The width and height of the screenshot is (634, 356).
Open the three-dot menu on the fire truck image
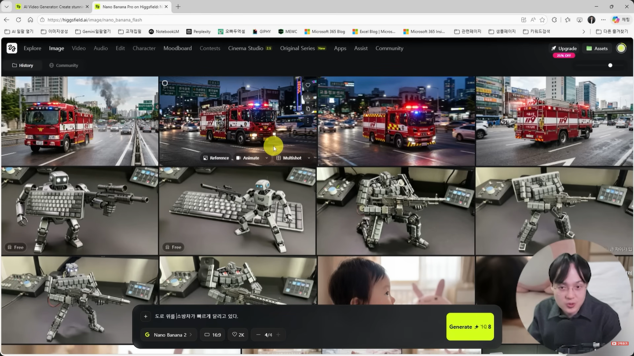pyautogui.click(x=308, y=120)
